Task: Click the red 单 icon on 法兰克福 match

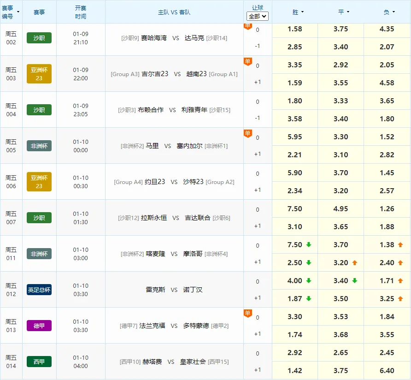Action: pyautogui.click(x=248, y=312)
